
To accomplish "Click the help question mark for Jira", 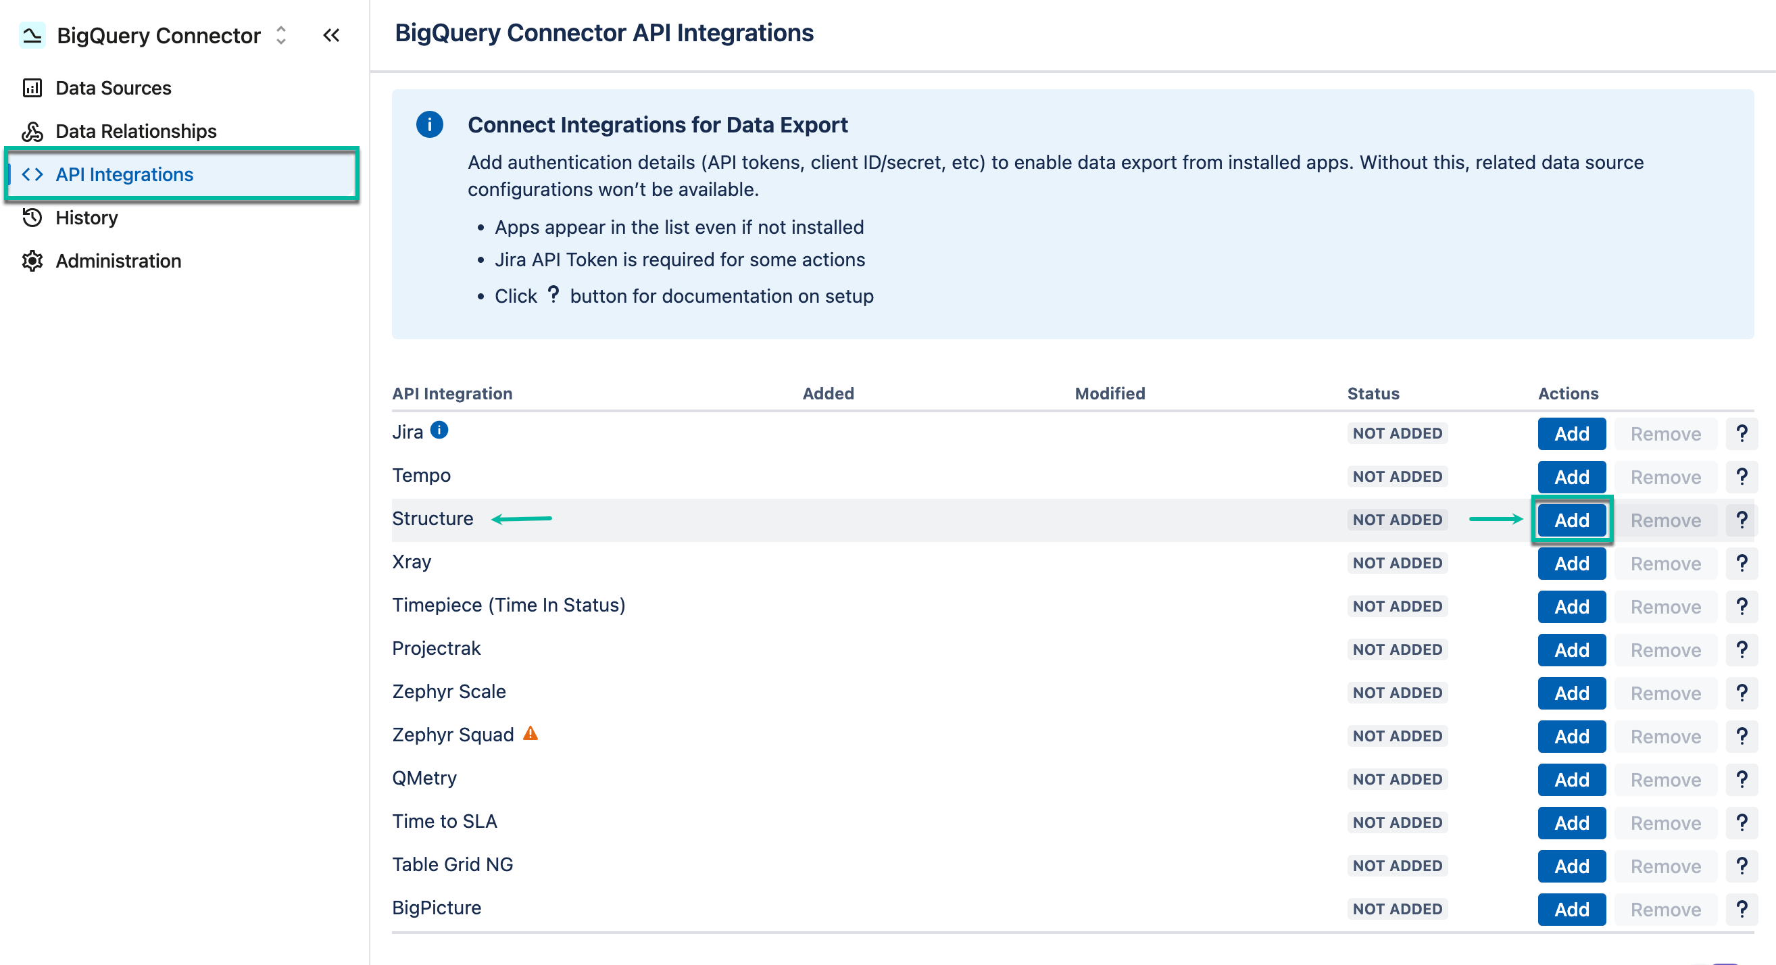I will point(1742,434).
